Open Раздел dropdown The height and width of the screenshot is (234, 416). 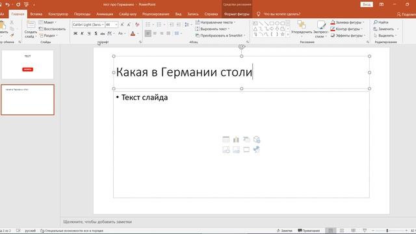(x=48, y=35)
